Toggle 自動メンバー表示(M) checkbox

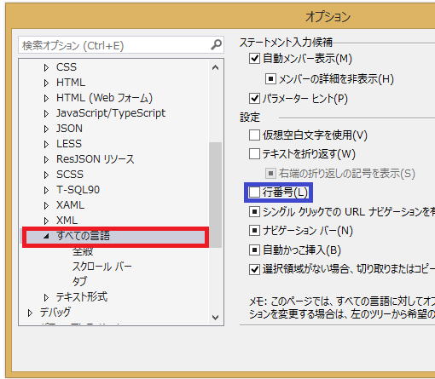coord(254,59)
